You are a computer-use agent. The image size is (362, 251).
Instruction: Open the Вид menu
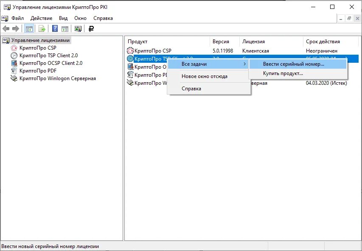pos(63,18)
